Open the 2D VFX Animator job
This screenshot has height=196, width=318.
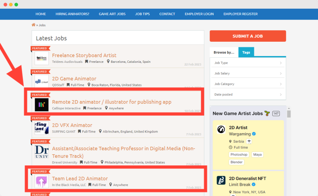[72, 125]
